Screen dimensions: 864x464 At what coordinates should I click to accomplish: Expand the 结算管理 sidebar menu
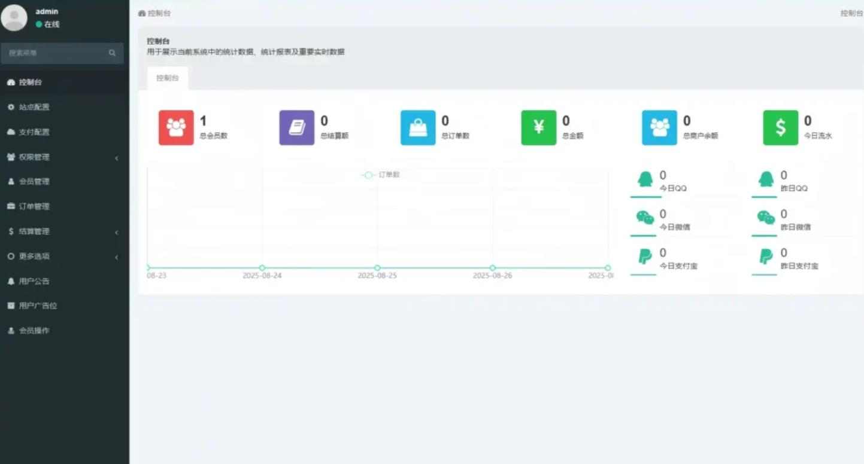(64, 231)
